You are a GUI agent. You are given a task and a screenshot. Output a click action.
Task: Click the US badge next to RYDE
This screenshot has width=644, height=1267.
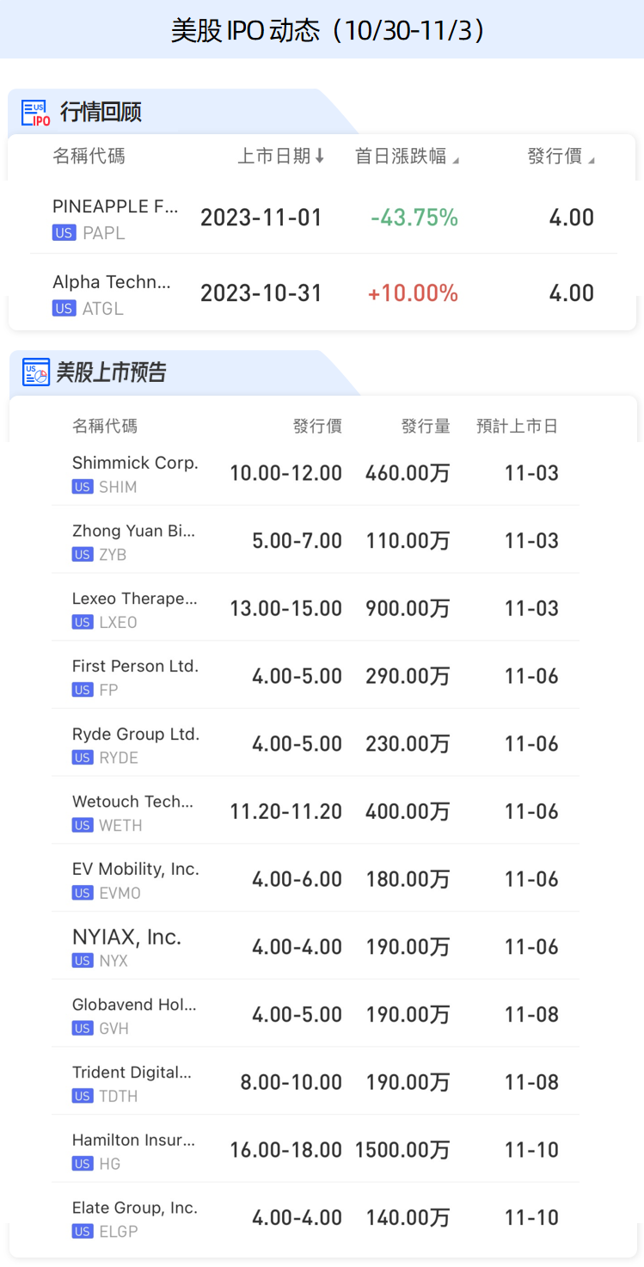pos(83,758)
